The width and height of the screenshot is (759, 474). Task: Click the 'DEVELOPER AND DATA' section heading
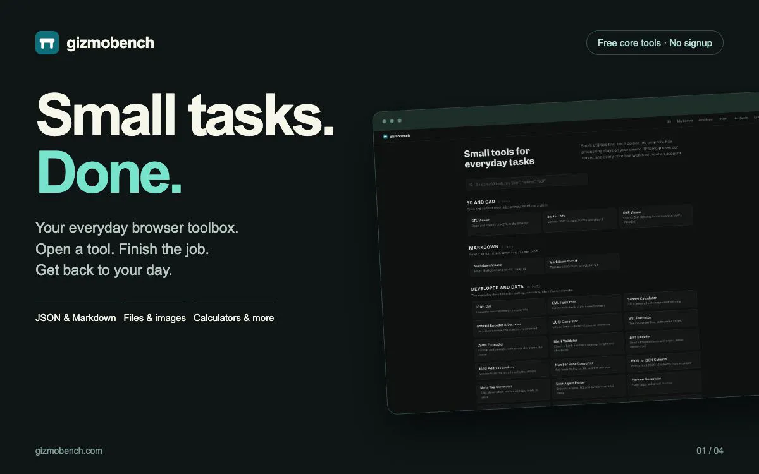click(x=497, y=288)
